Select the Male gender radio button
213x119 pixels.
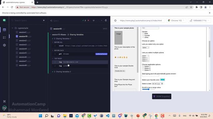(143, 33)
